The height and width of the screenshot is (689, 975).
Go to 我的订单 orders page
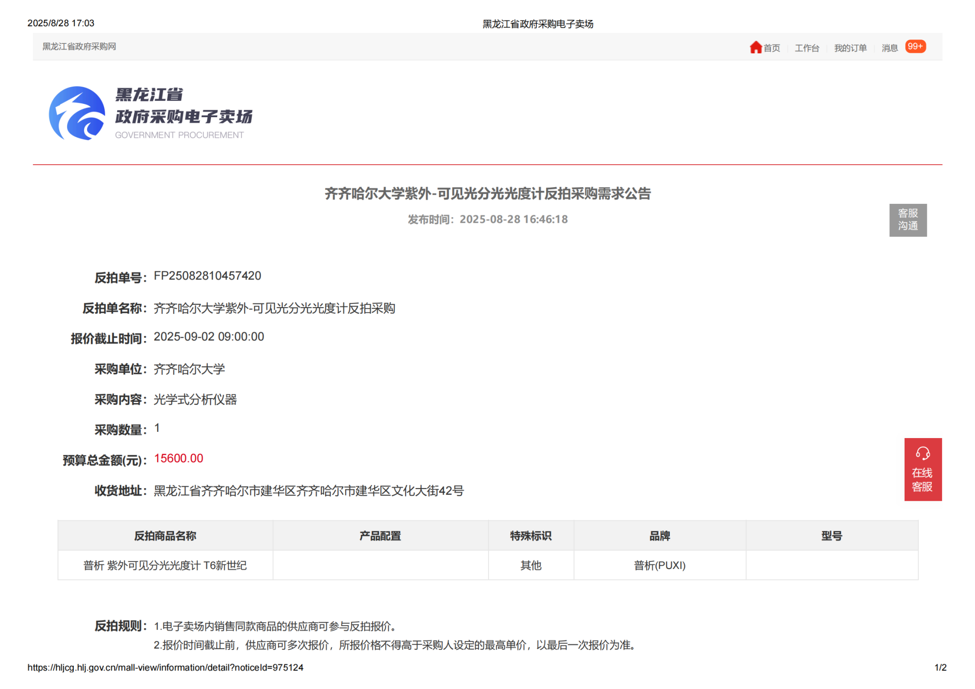850,48
